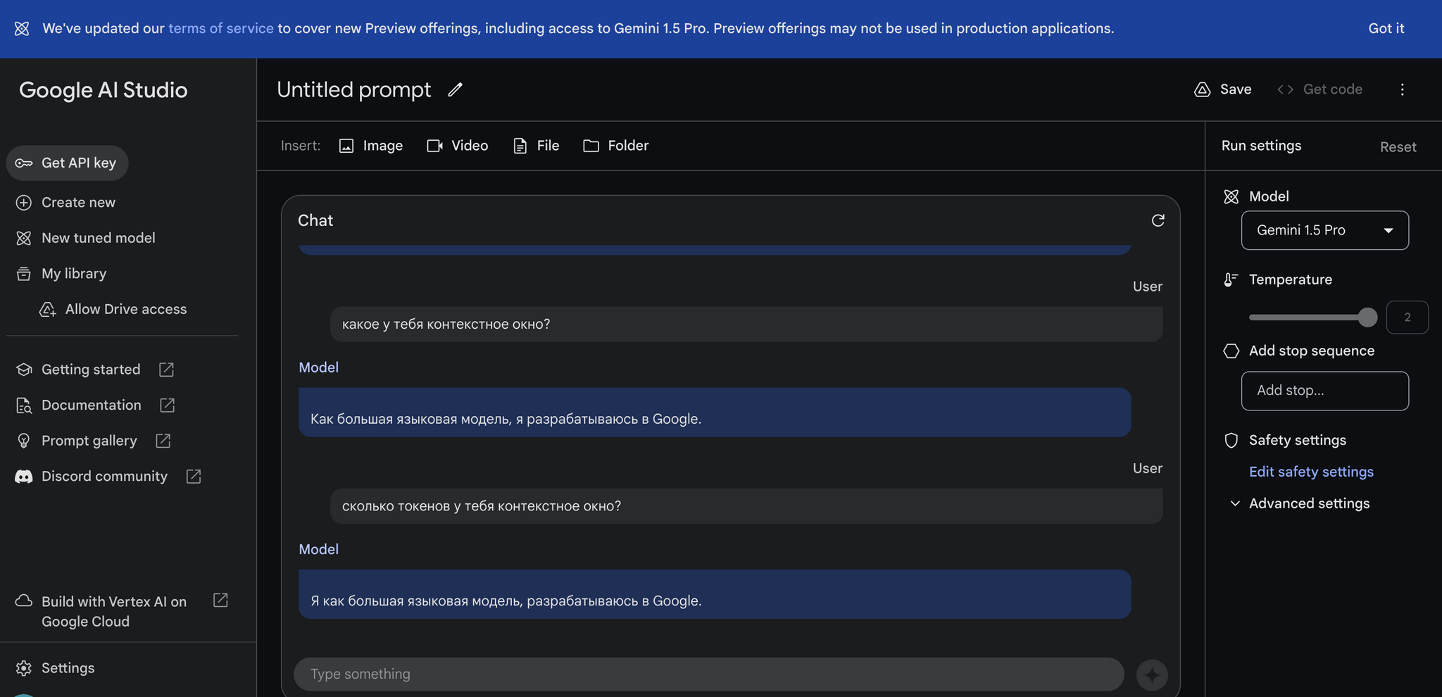Click the plus icon next to Create new

pyautogui.click(x=24, y=203)
